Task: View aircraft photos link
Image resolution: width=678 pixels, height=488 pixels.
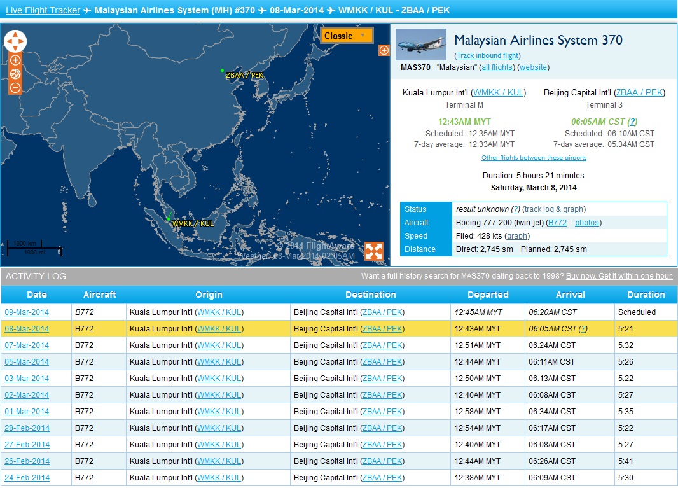Action: pyautogui.click(x=587, y=223)
